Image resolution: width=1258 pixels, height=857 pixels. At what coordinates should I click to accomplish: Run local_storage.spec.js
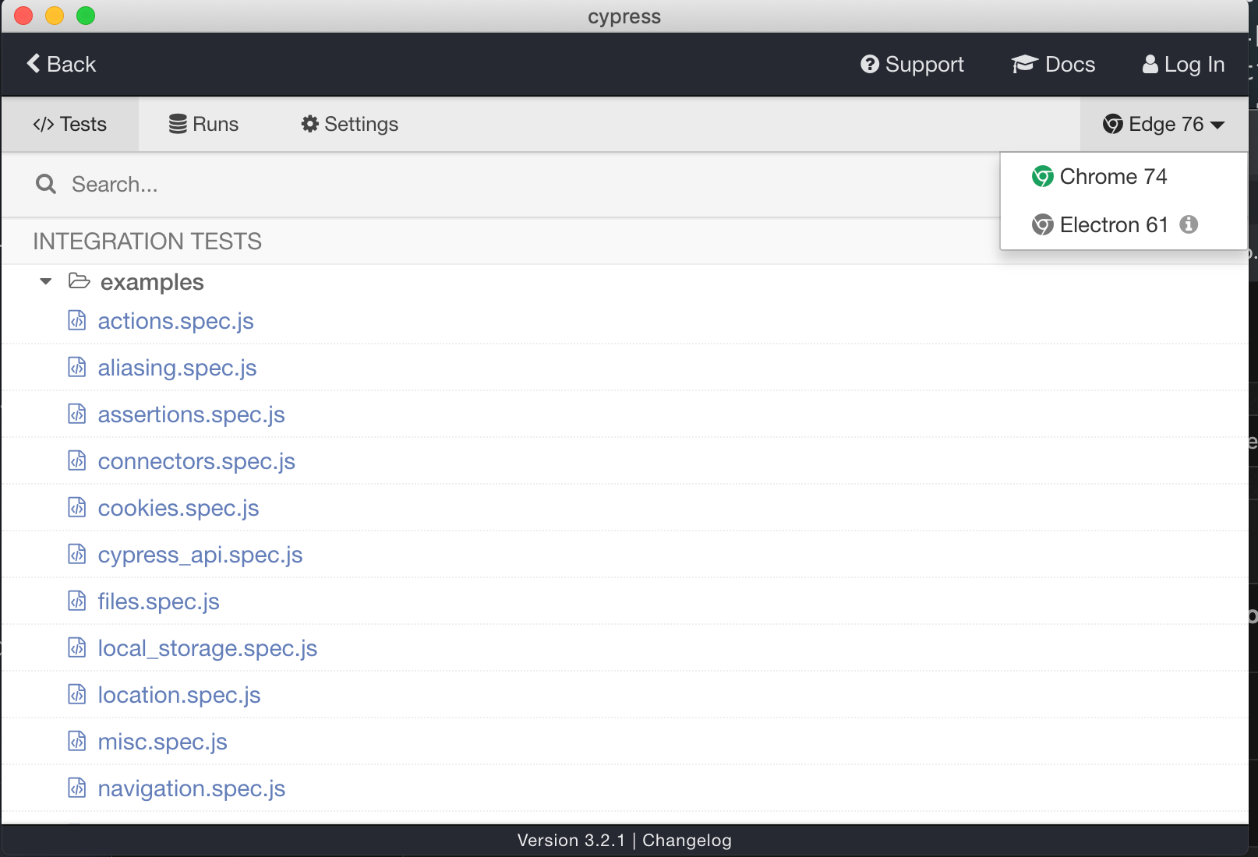[207, 648]
